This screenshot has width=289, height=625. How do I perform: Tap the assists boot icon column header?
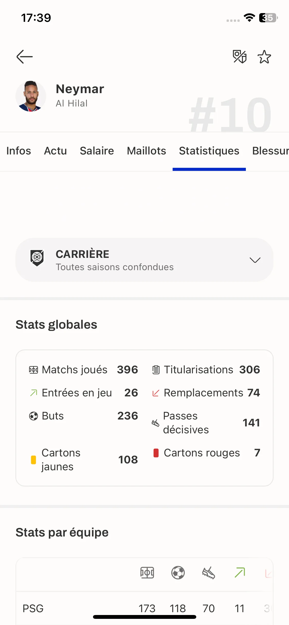tap(209, 573)
